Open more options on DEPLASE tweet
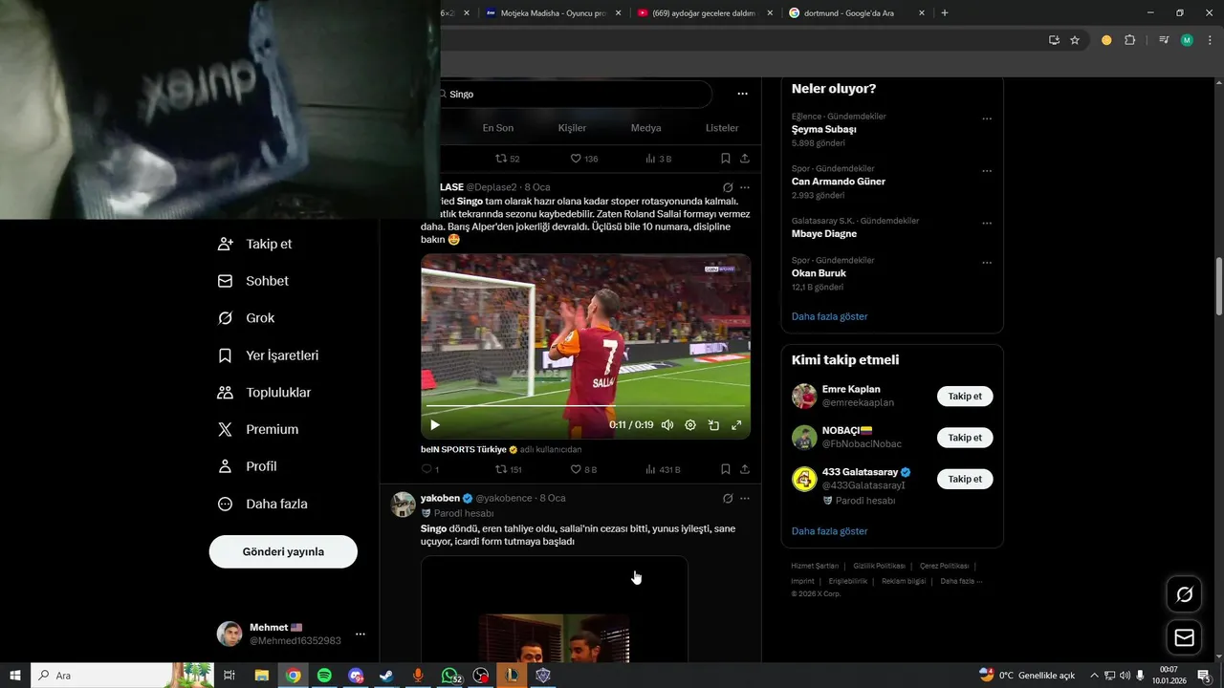1224x688 pixels. (x=745, y=187)
